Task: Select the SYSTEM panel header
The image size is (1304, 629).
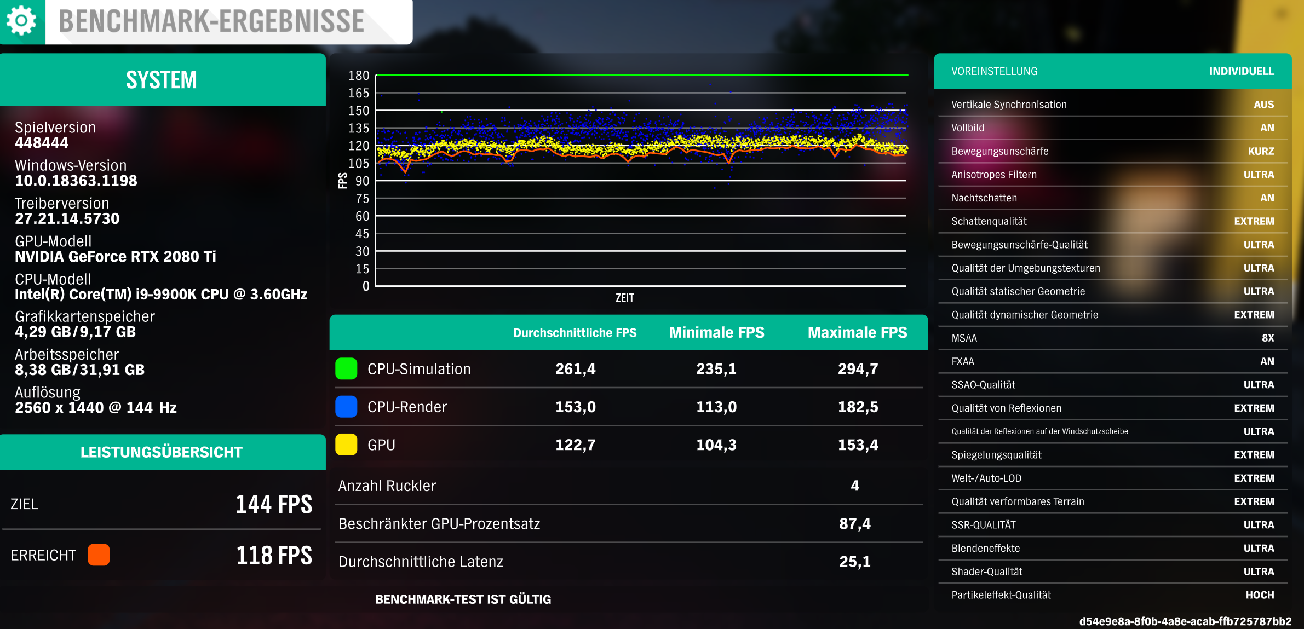Action: [162, 80]
